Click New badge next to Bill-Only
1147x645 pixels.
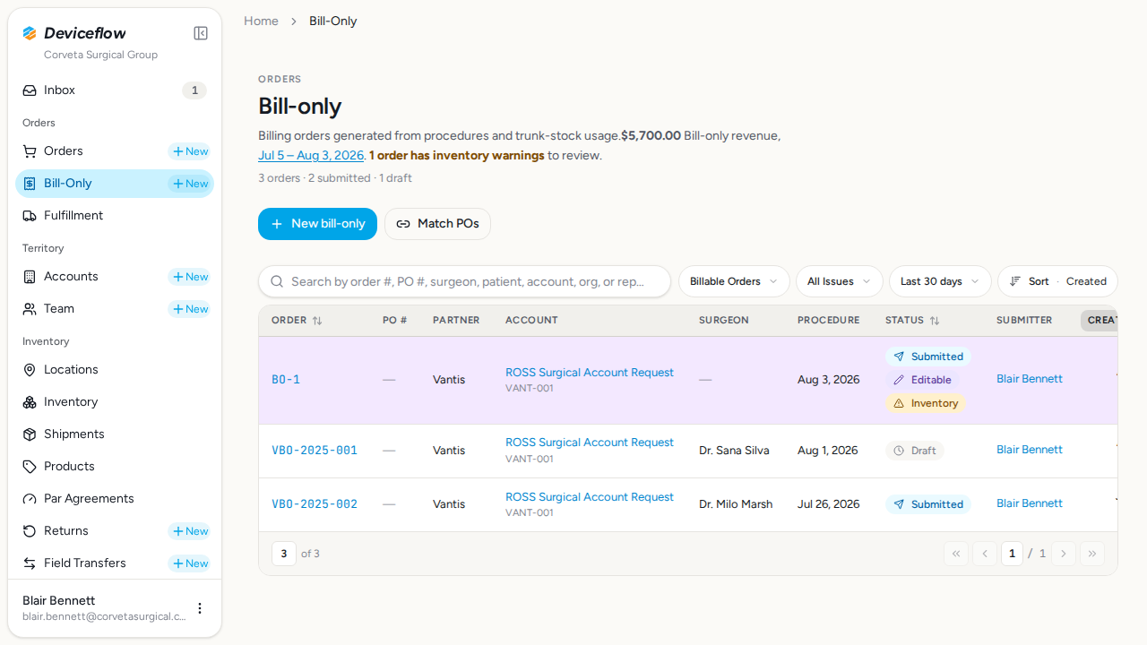pos(190,184)
